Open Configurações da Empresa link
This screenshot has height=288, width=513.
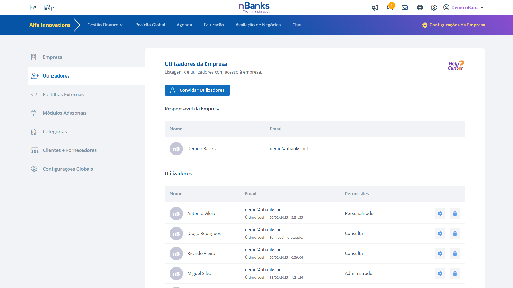click(x=454, y=25)
